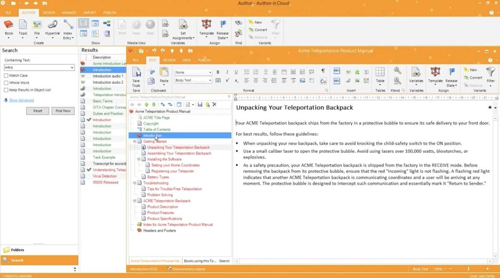Tick the Whole Word checkbox
The height and width of the screenshot is (278, 500).
pos(6,83)
